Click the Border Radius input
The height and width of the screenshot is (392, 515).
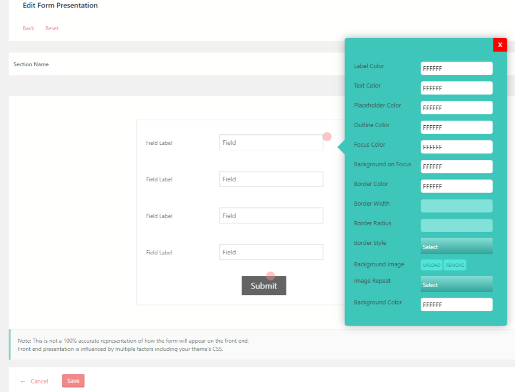456,225
